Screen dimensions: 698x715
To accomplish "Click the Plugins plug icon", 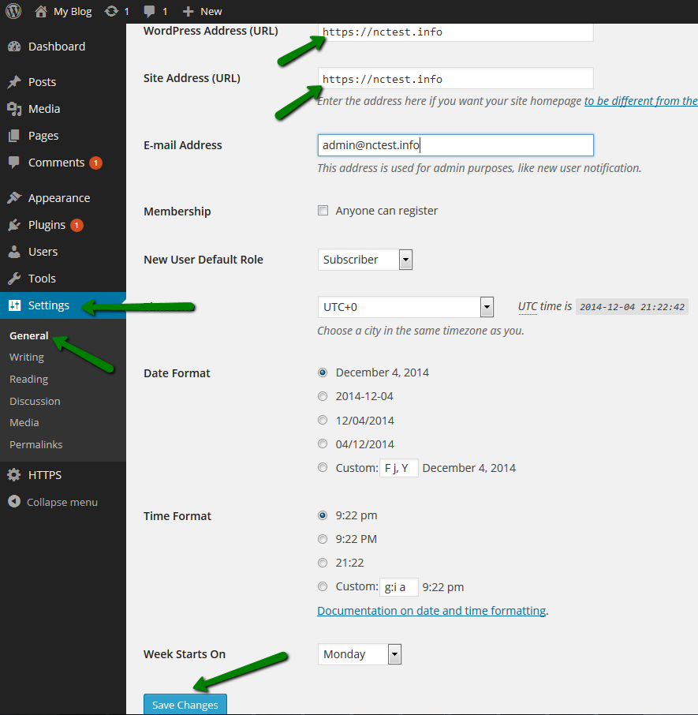I will pos(14,224).
